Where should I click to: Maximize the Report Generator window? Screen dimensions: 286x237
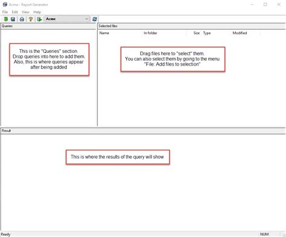click(265, 4)
